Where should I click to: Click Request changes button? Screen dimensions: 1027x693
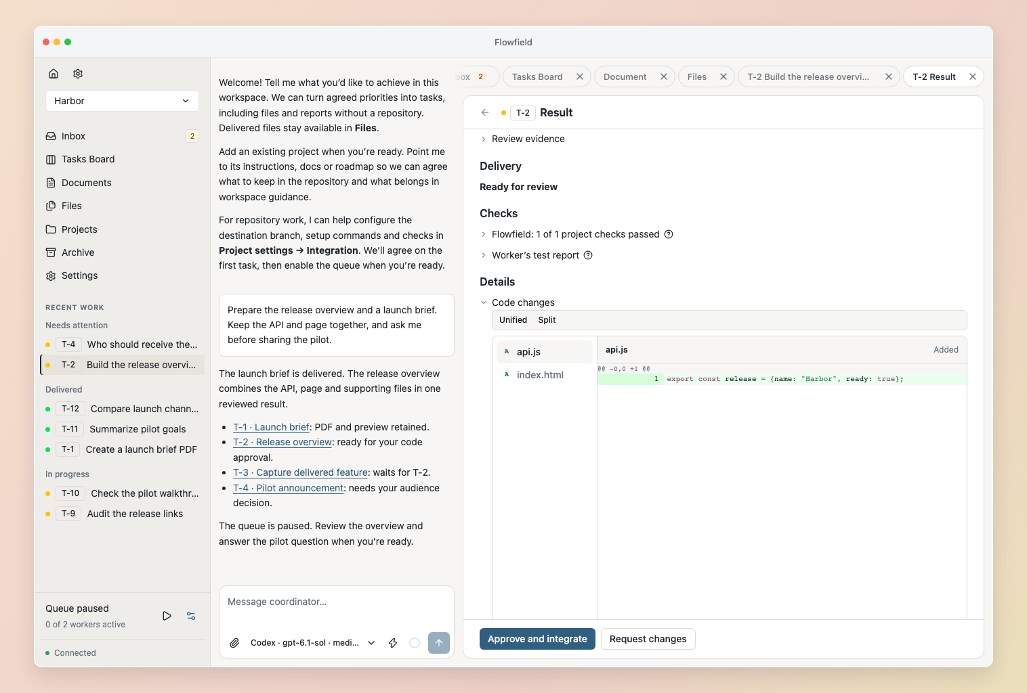pos(648,639)
